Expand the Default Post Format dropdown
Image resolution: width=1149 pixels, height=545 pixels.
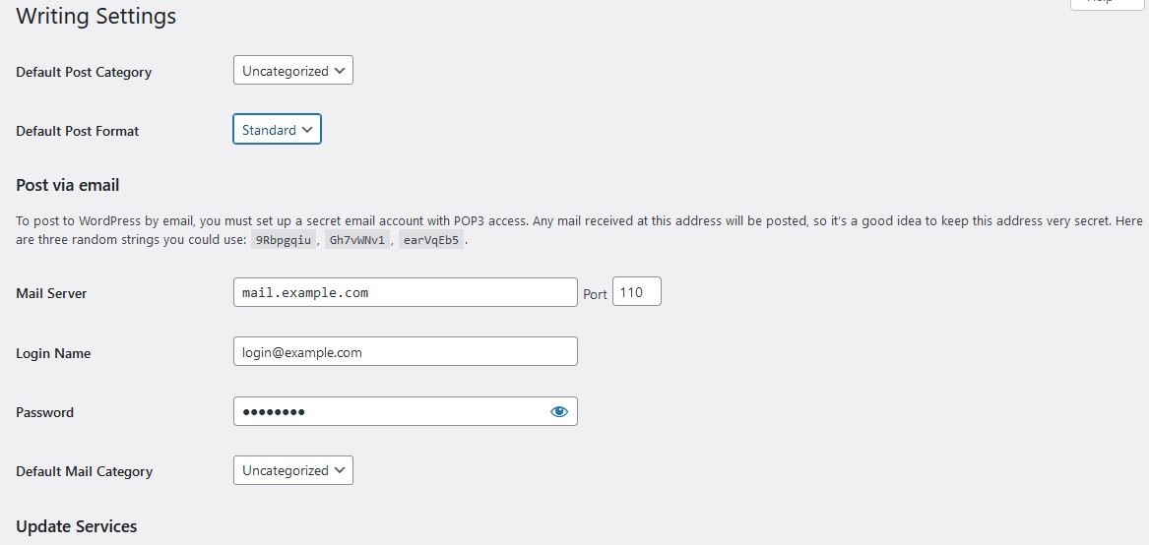pos(277,130)
